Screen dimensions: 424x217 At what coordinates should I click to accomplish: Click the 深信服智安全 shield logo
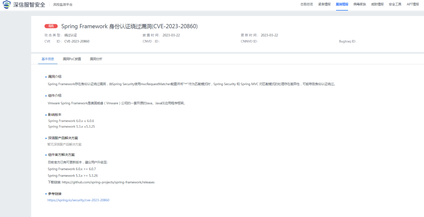7,5
